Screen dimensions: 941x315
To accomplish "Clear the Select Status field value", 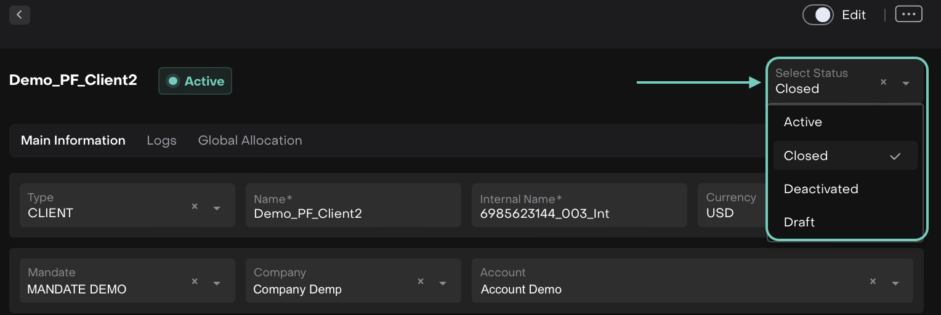I will click(x=883, y=82).
